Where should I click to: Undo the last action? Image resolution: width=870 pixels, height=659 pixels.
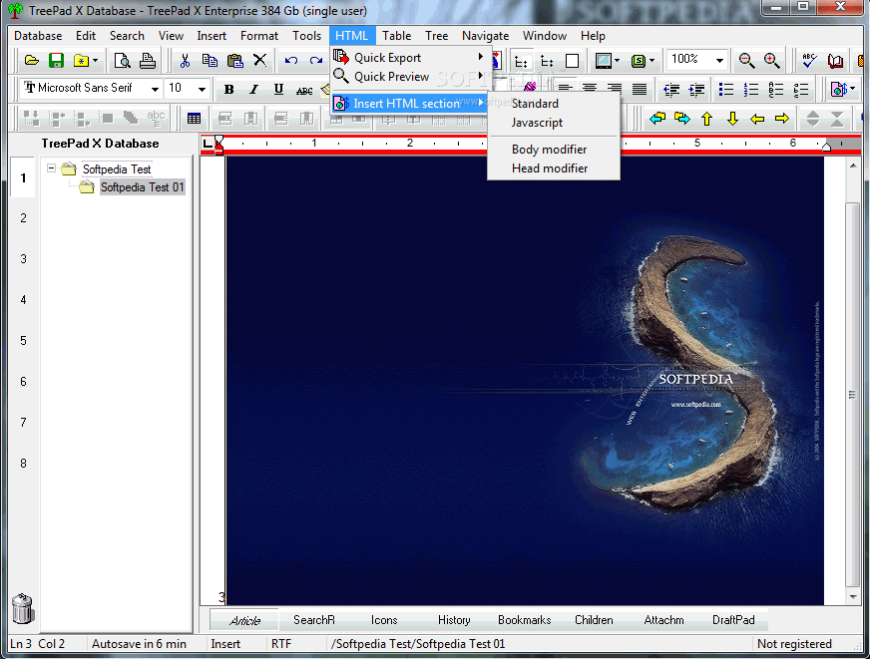coord(291,60)
